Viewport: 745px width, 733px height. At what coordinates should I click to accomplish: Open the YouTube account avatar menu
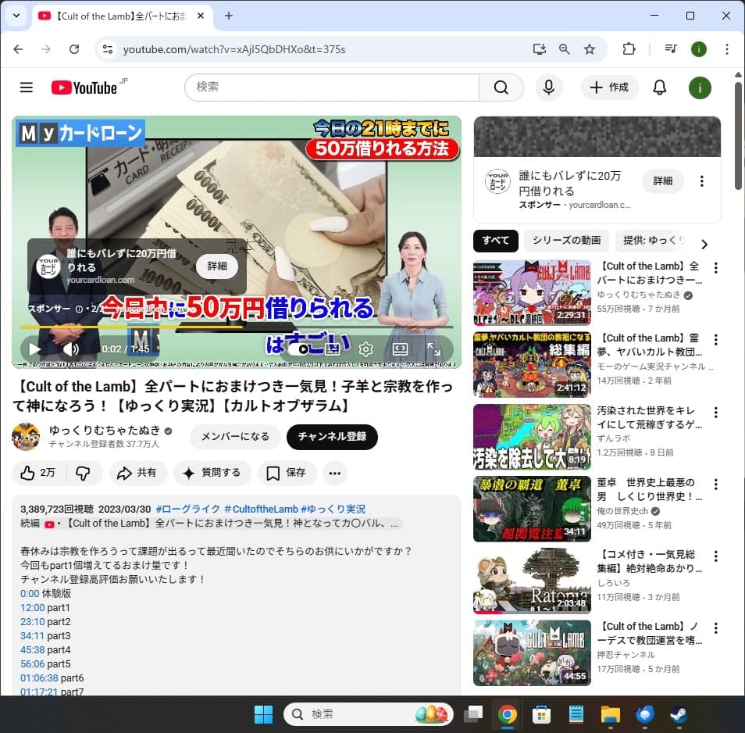click(700, 88)
